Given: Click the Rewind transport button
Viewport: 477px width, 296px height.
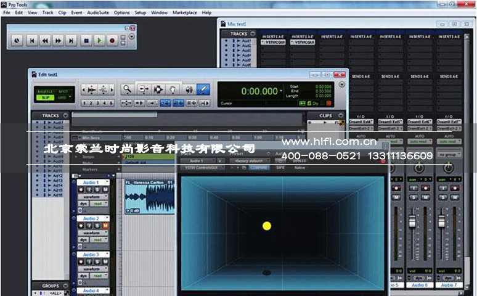Looking at the screenshot, I should click(44, 41).
